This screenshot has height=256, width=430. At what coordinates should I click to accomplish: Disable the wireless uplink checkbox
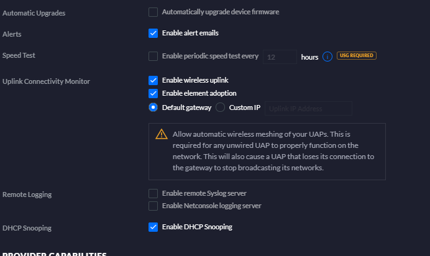pos(153,80)
